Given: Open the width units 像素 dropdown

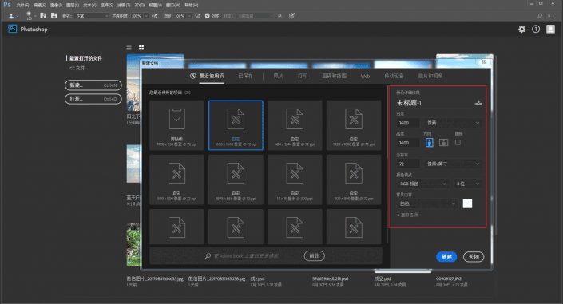Looking at the screenshot, I should [453, 123].
